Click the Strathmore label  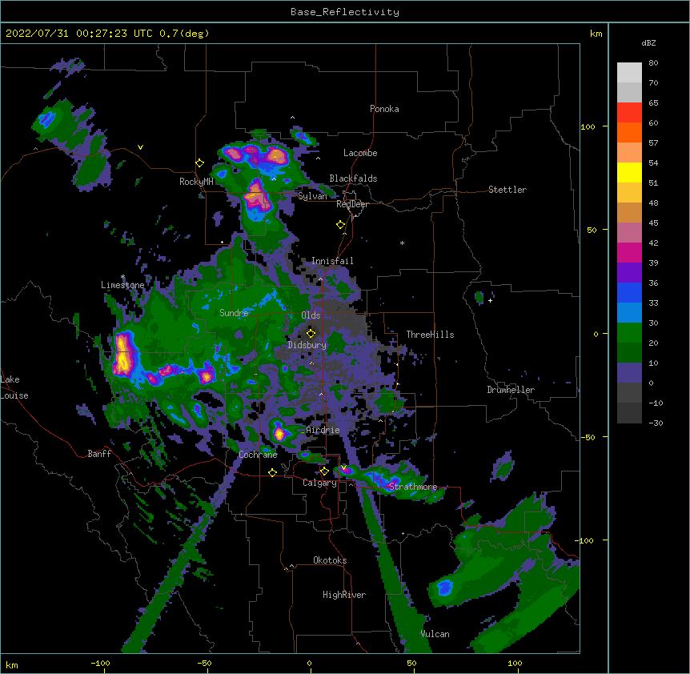pyautogui.click(x=413, y=487)
